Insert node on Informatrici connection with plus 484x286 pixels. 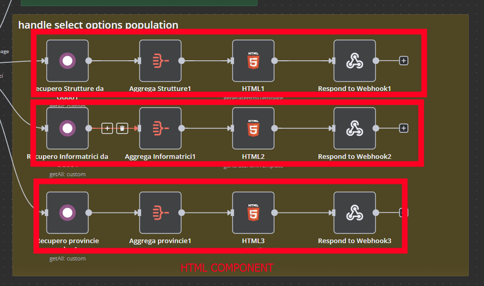tap(107, 128)
